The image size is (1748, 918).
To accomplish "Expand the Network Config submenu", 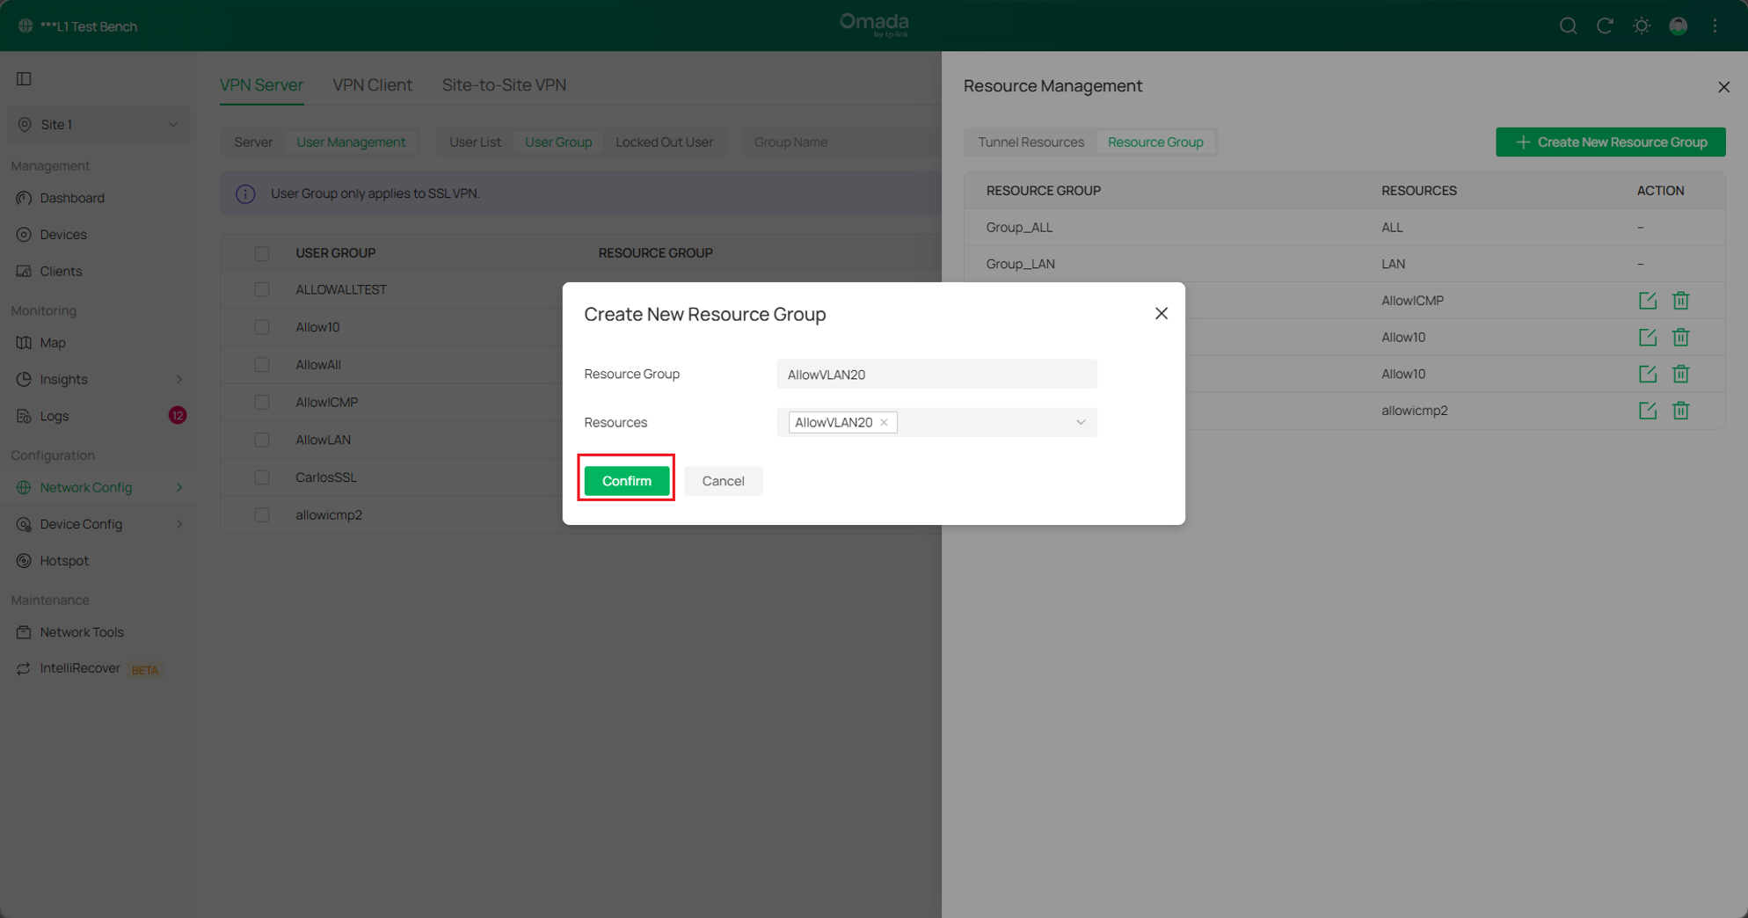I will pyautogui.click(x=179, y=488).
